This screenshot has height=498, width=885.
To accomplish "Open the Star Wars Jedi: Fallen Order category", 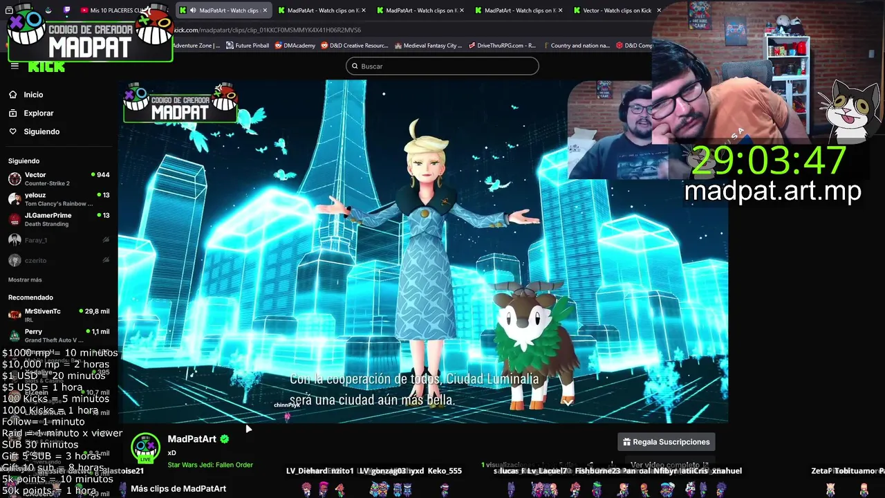I will coord(210,465).
